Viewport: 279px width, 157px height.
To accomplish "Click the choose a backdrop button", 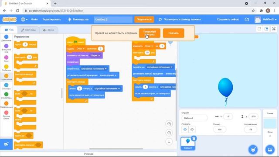I will coord(270,150).
